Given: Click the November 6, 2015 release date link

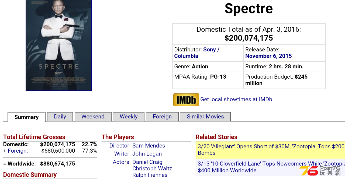Looking at the screenshot, I should click(x=268, y=56).
